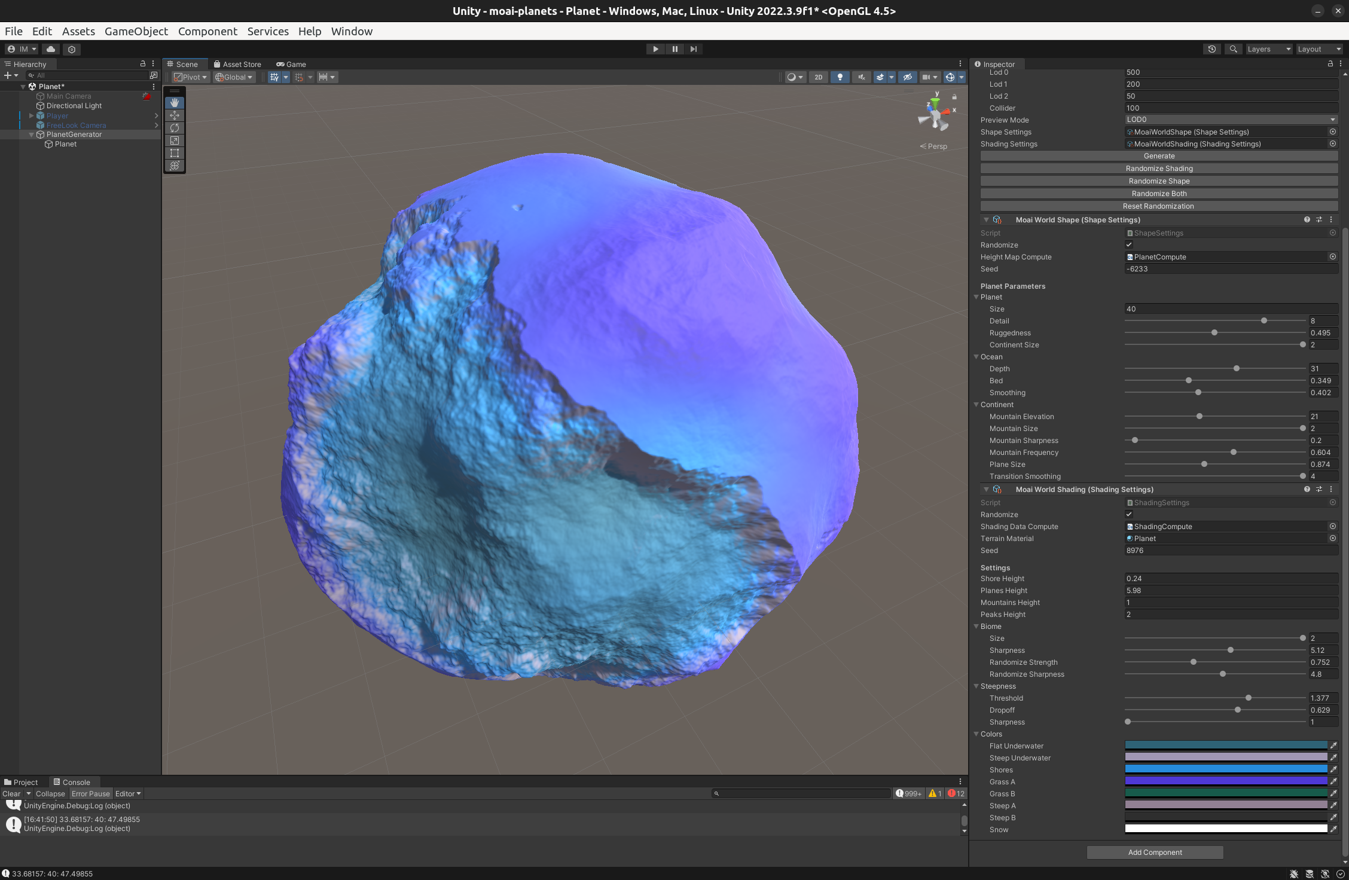Toggle scene view audio
This screenshot has width=1349, height=880.
point(861,77)
